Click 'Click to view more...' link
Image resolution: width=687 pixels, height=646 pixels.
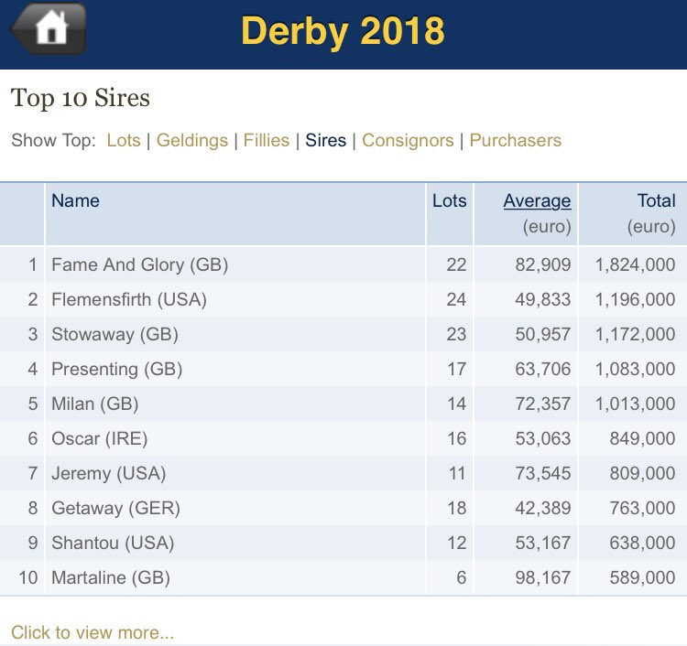93,632
